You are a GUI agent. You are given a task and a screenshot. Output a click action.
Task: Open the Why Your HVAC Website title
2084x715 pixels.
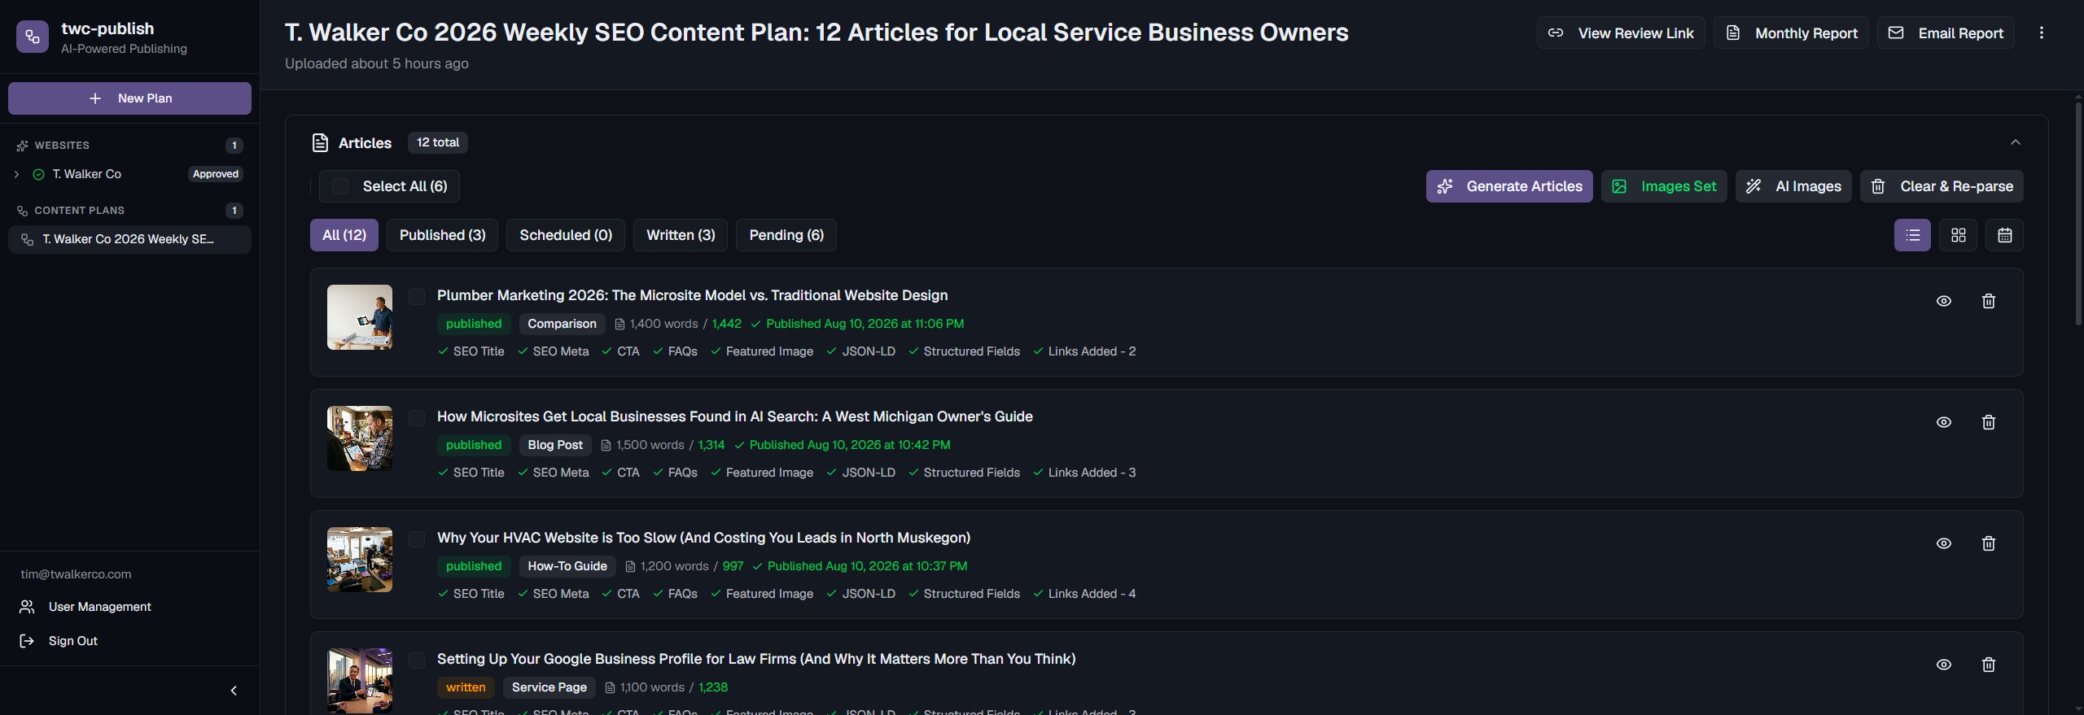(703, 538)
